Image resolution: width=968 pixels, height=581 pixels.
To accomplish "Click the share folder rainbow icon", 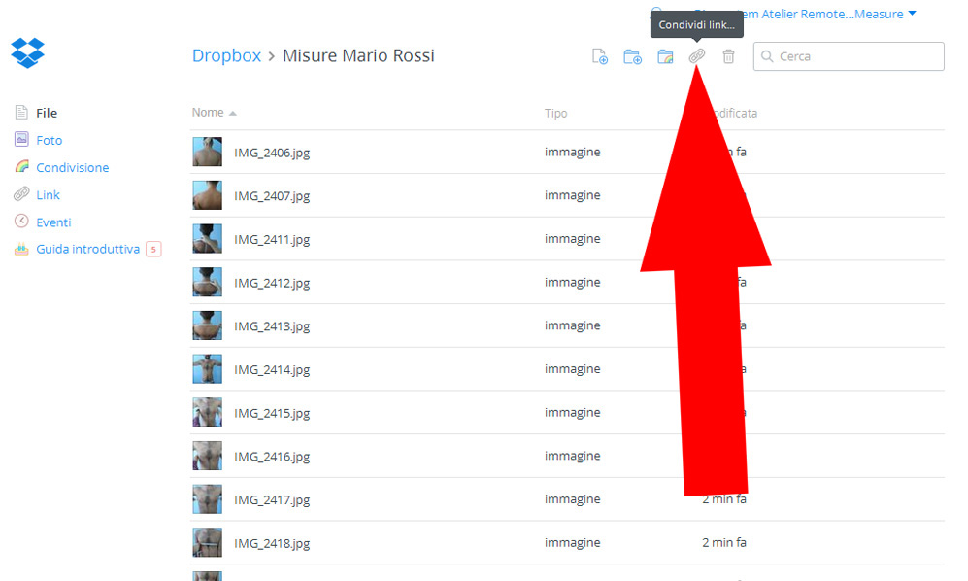I will tap(665, 56).
